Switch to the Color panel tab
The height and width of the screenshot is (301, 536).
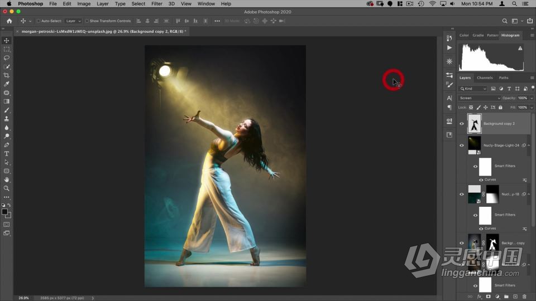tap(464, 35)
